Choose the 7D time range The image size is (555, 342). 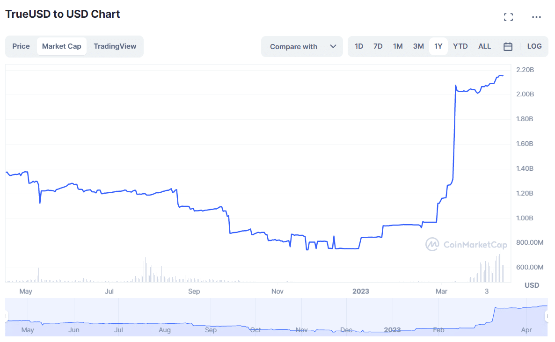(x=378, y=46)
